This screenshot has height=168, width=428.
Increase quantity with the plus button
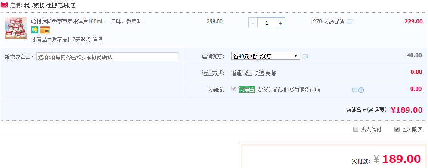pos(281,23)
